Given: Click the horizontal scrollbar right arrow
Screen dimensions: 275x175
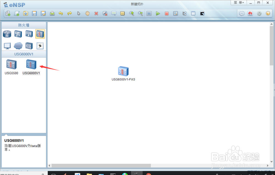Looking at the screenshot, I should 268,166.
